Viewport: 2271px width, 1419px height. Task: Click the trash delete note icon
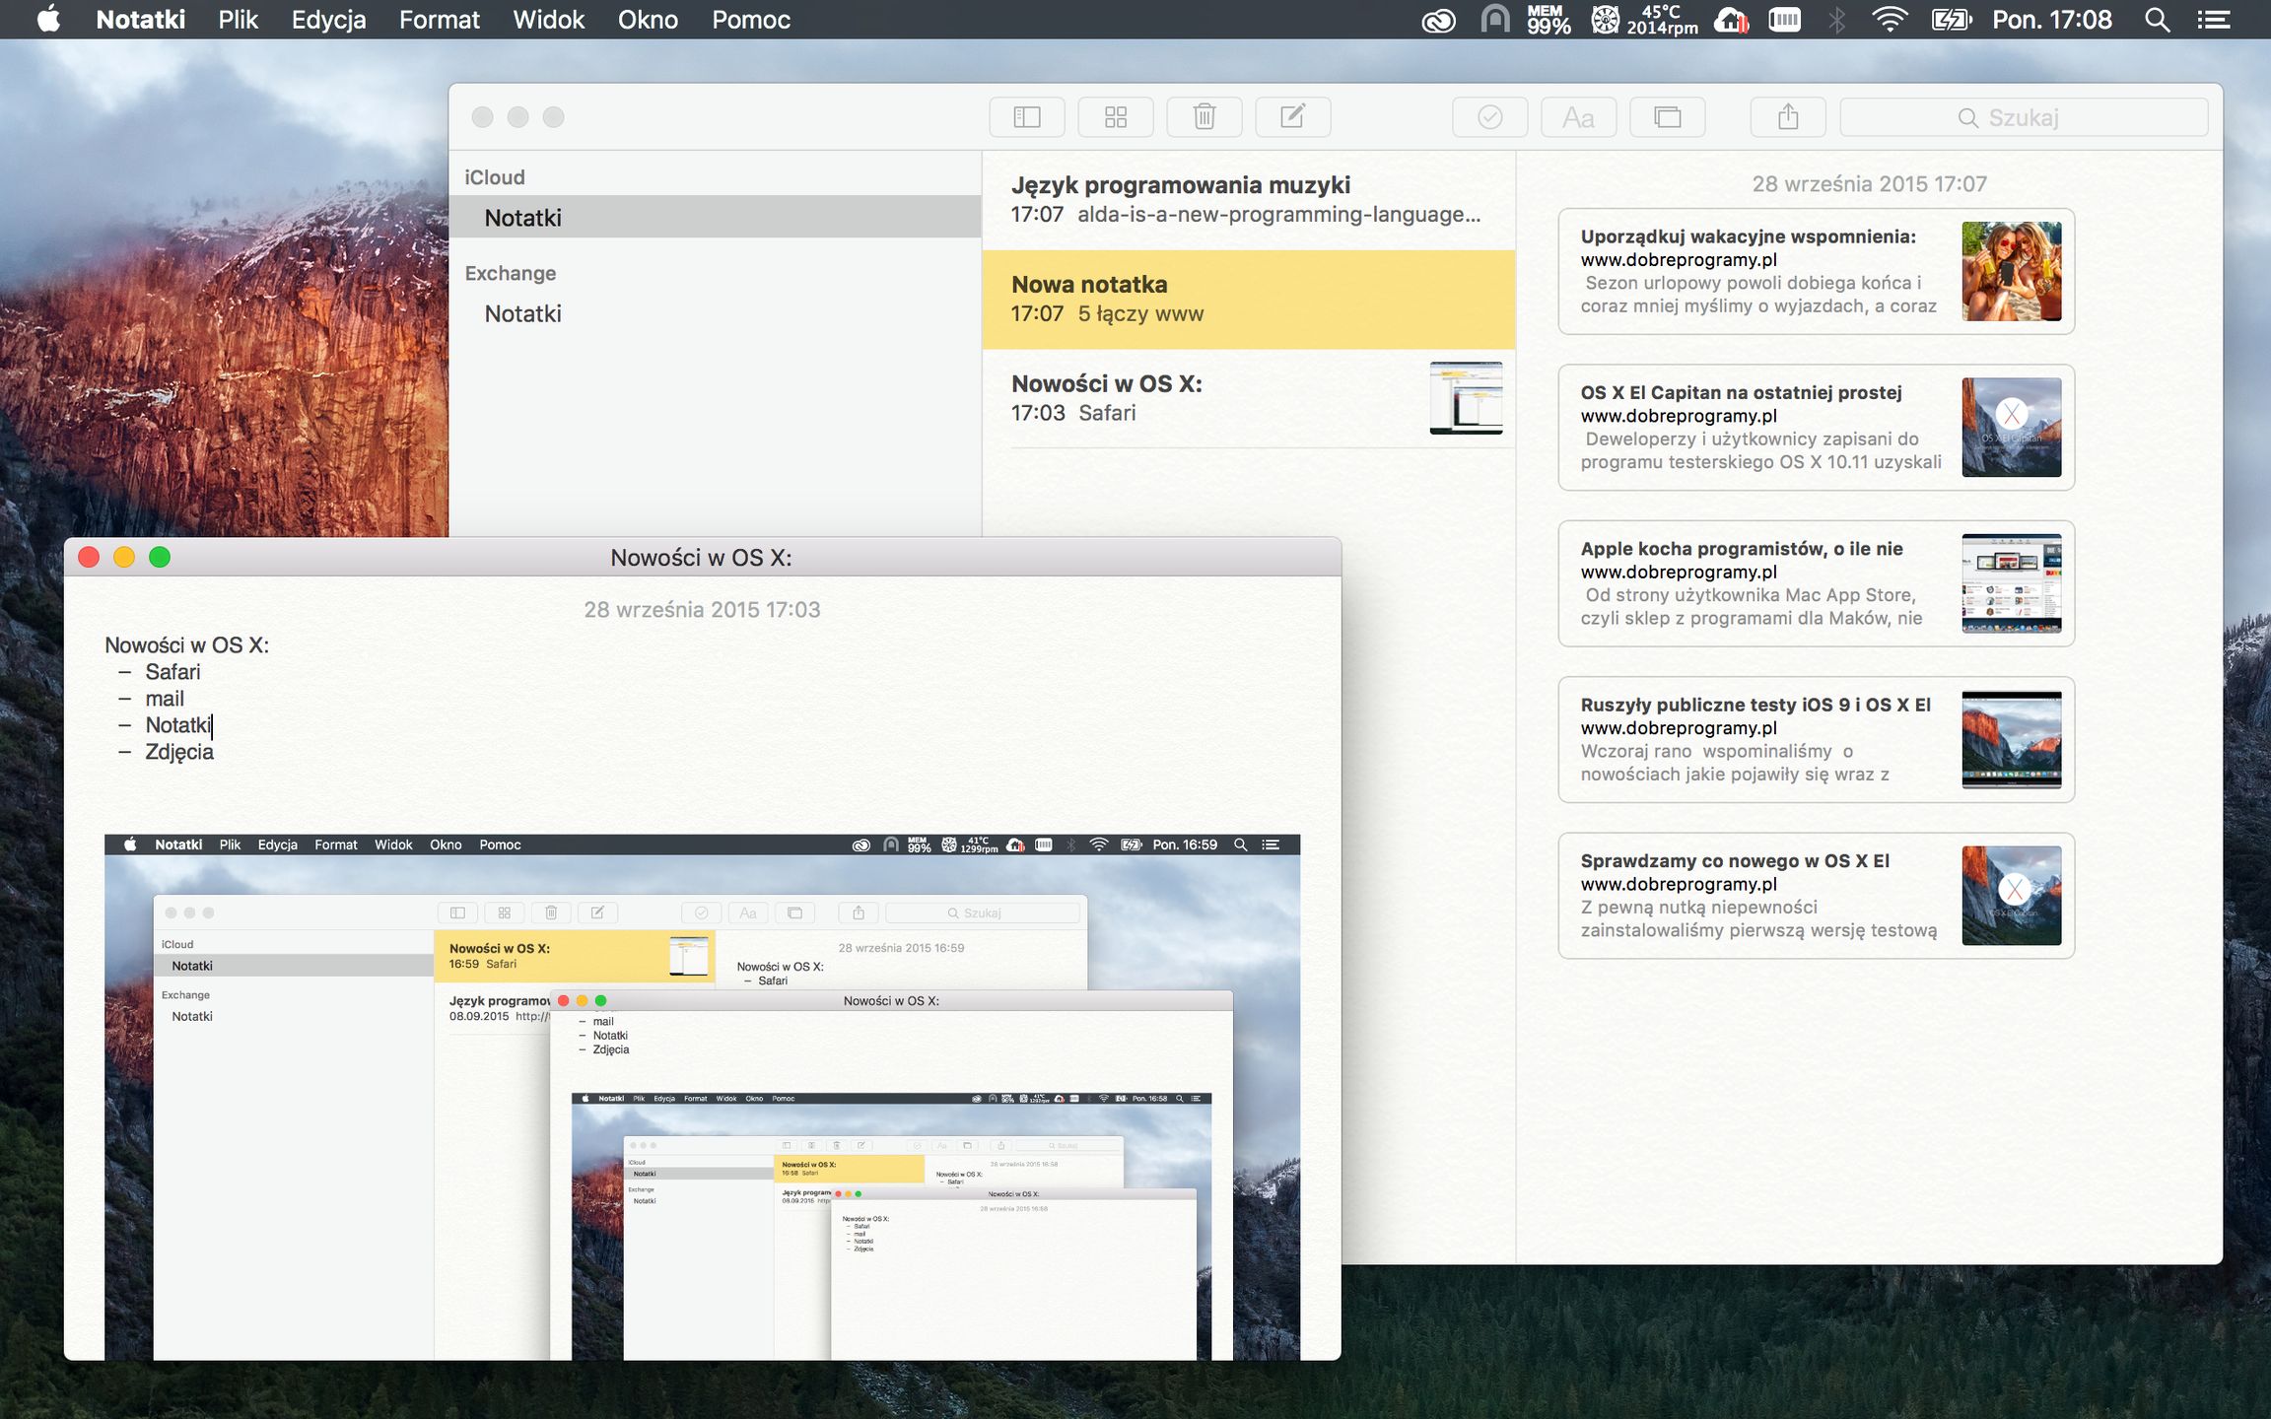coord(1204,117)
